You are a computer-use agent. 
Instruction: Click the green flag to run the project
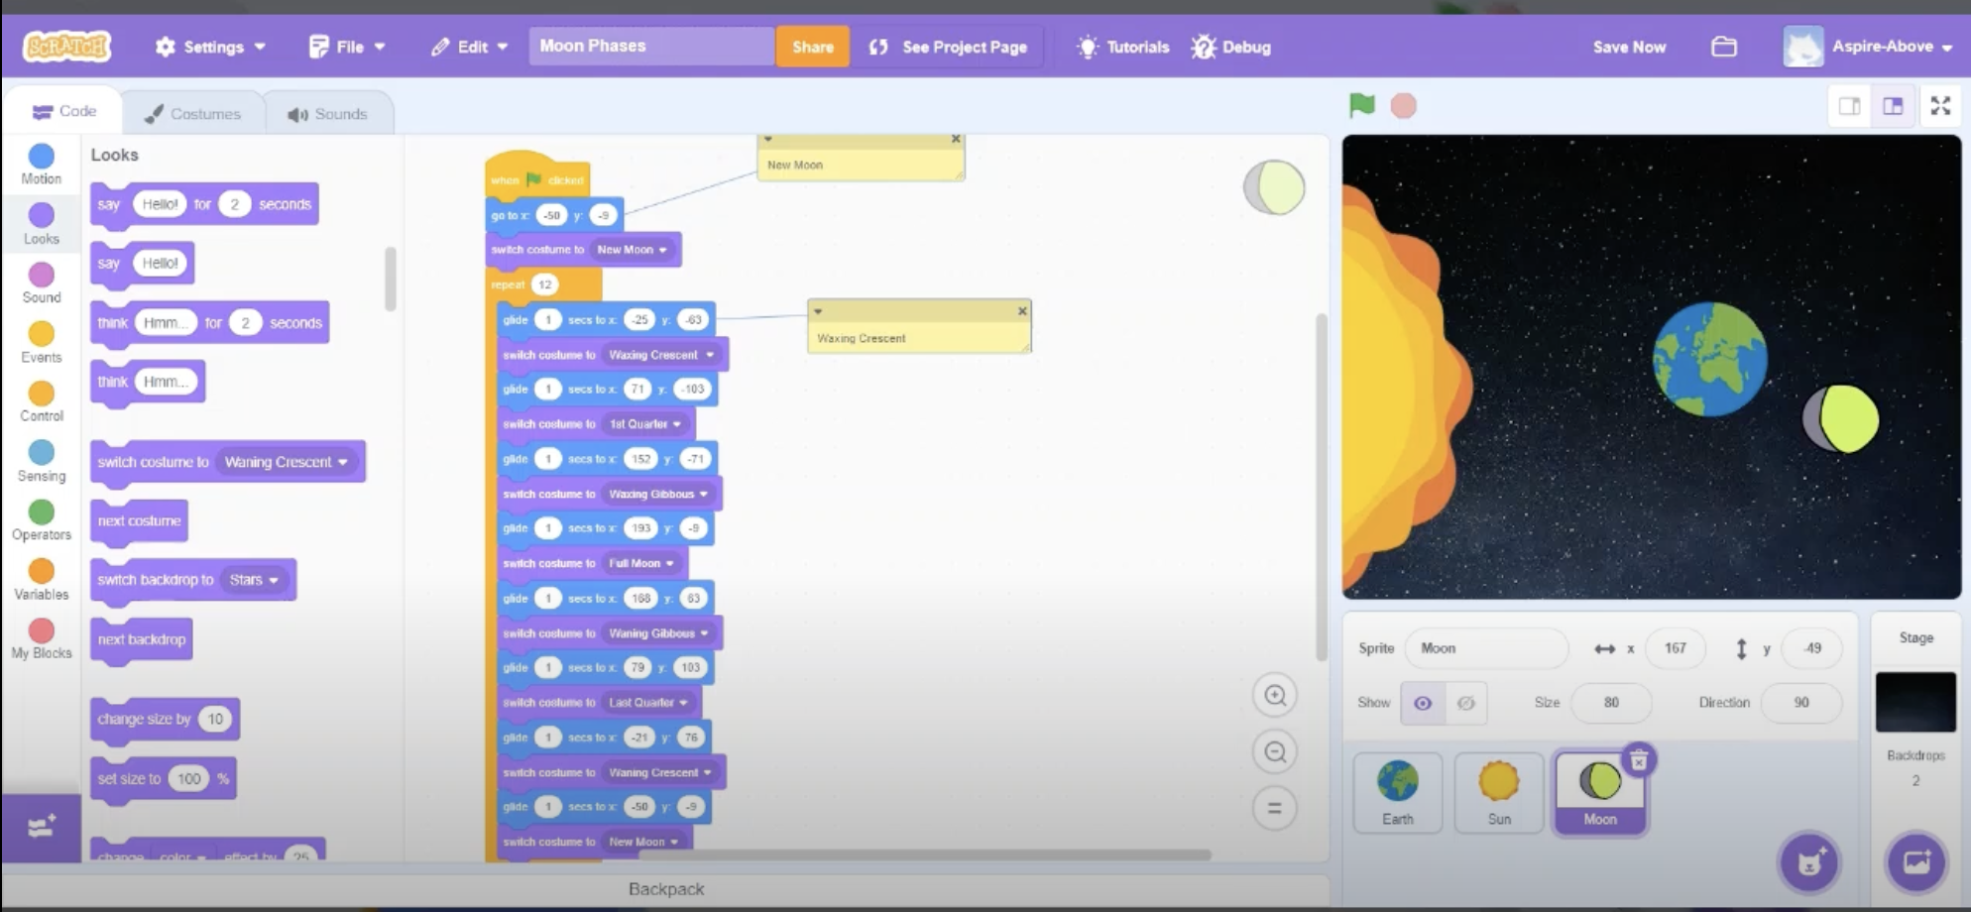pyautogui.click(x=1361, y=105)
